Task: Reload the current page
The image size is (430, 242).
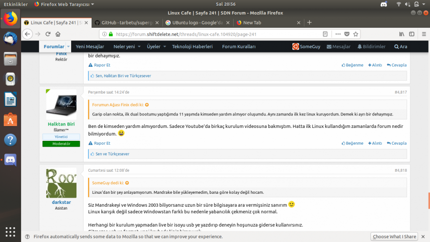Action: pyautogui.click(x=48, y=34)
